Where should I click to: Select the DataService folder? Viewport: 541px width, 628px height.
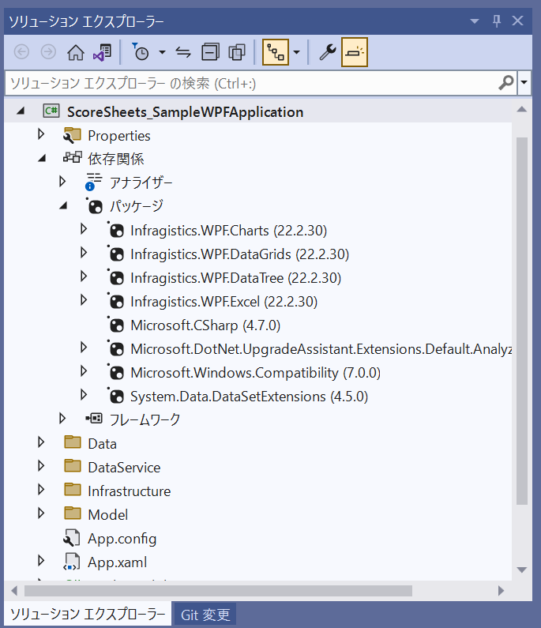click(x=124, y=468)
